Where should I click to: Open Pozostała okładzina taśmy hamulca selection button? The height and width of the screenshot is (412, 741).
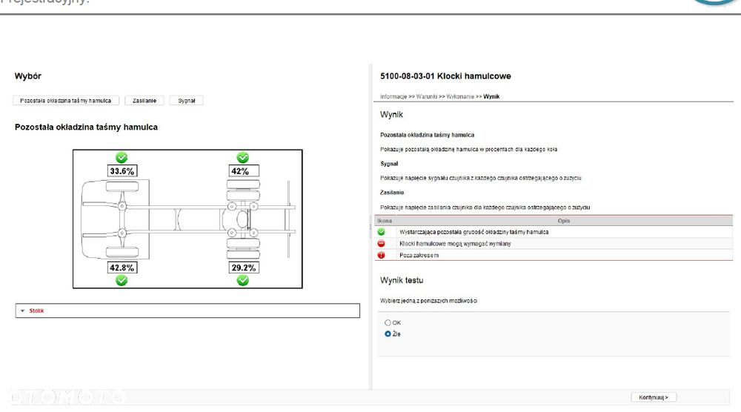[66, 101]
